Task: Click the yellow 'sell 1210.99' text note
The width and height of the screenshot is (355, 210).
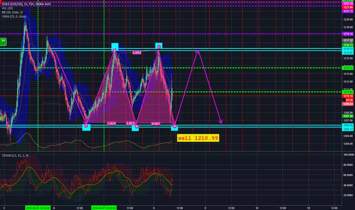Action: [198, 138]
